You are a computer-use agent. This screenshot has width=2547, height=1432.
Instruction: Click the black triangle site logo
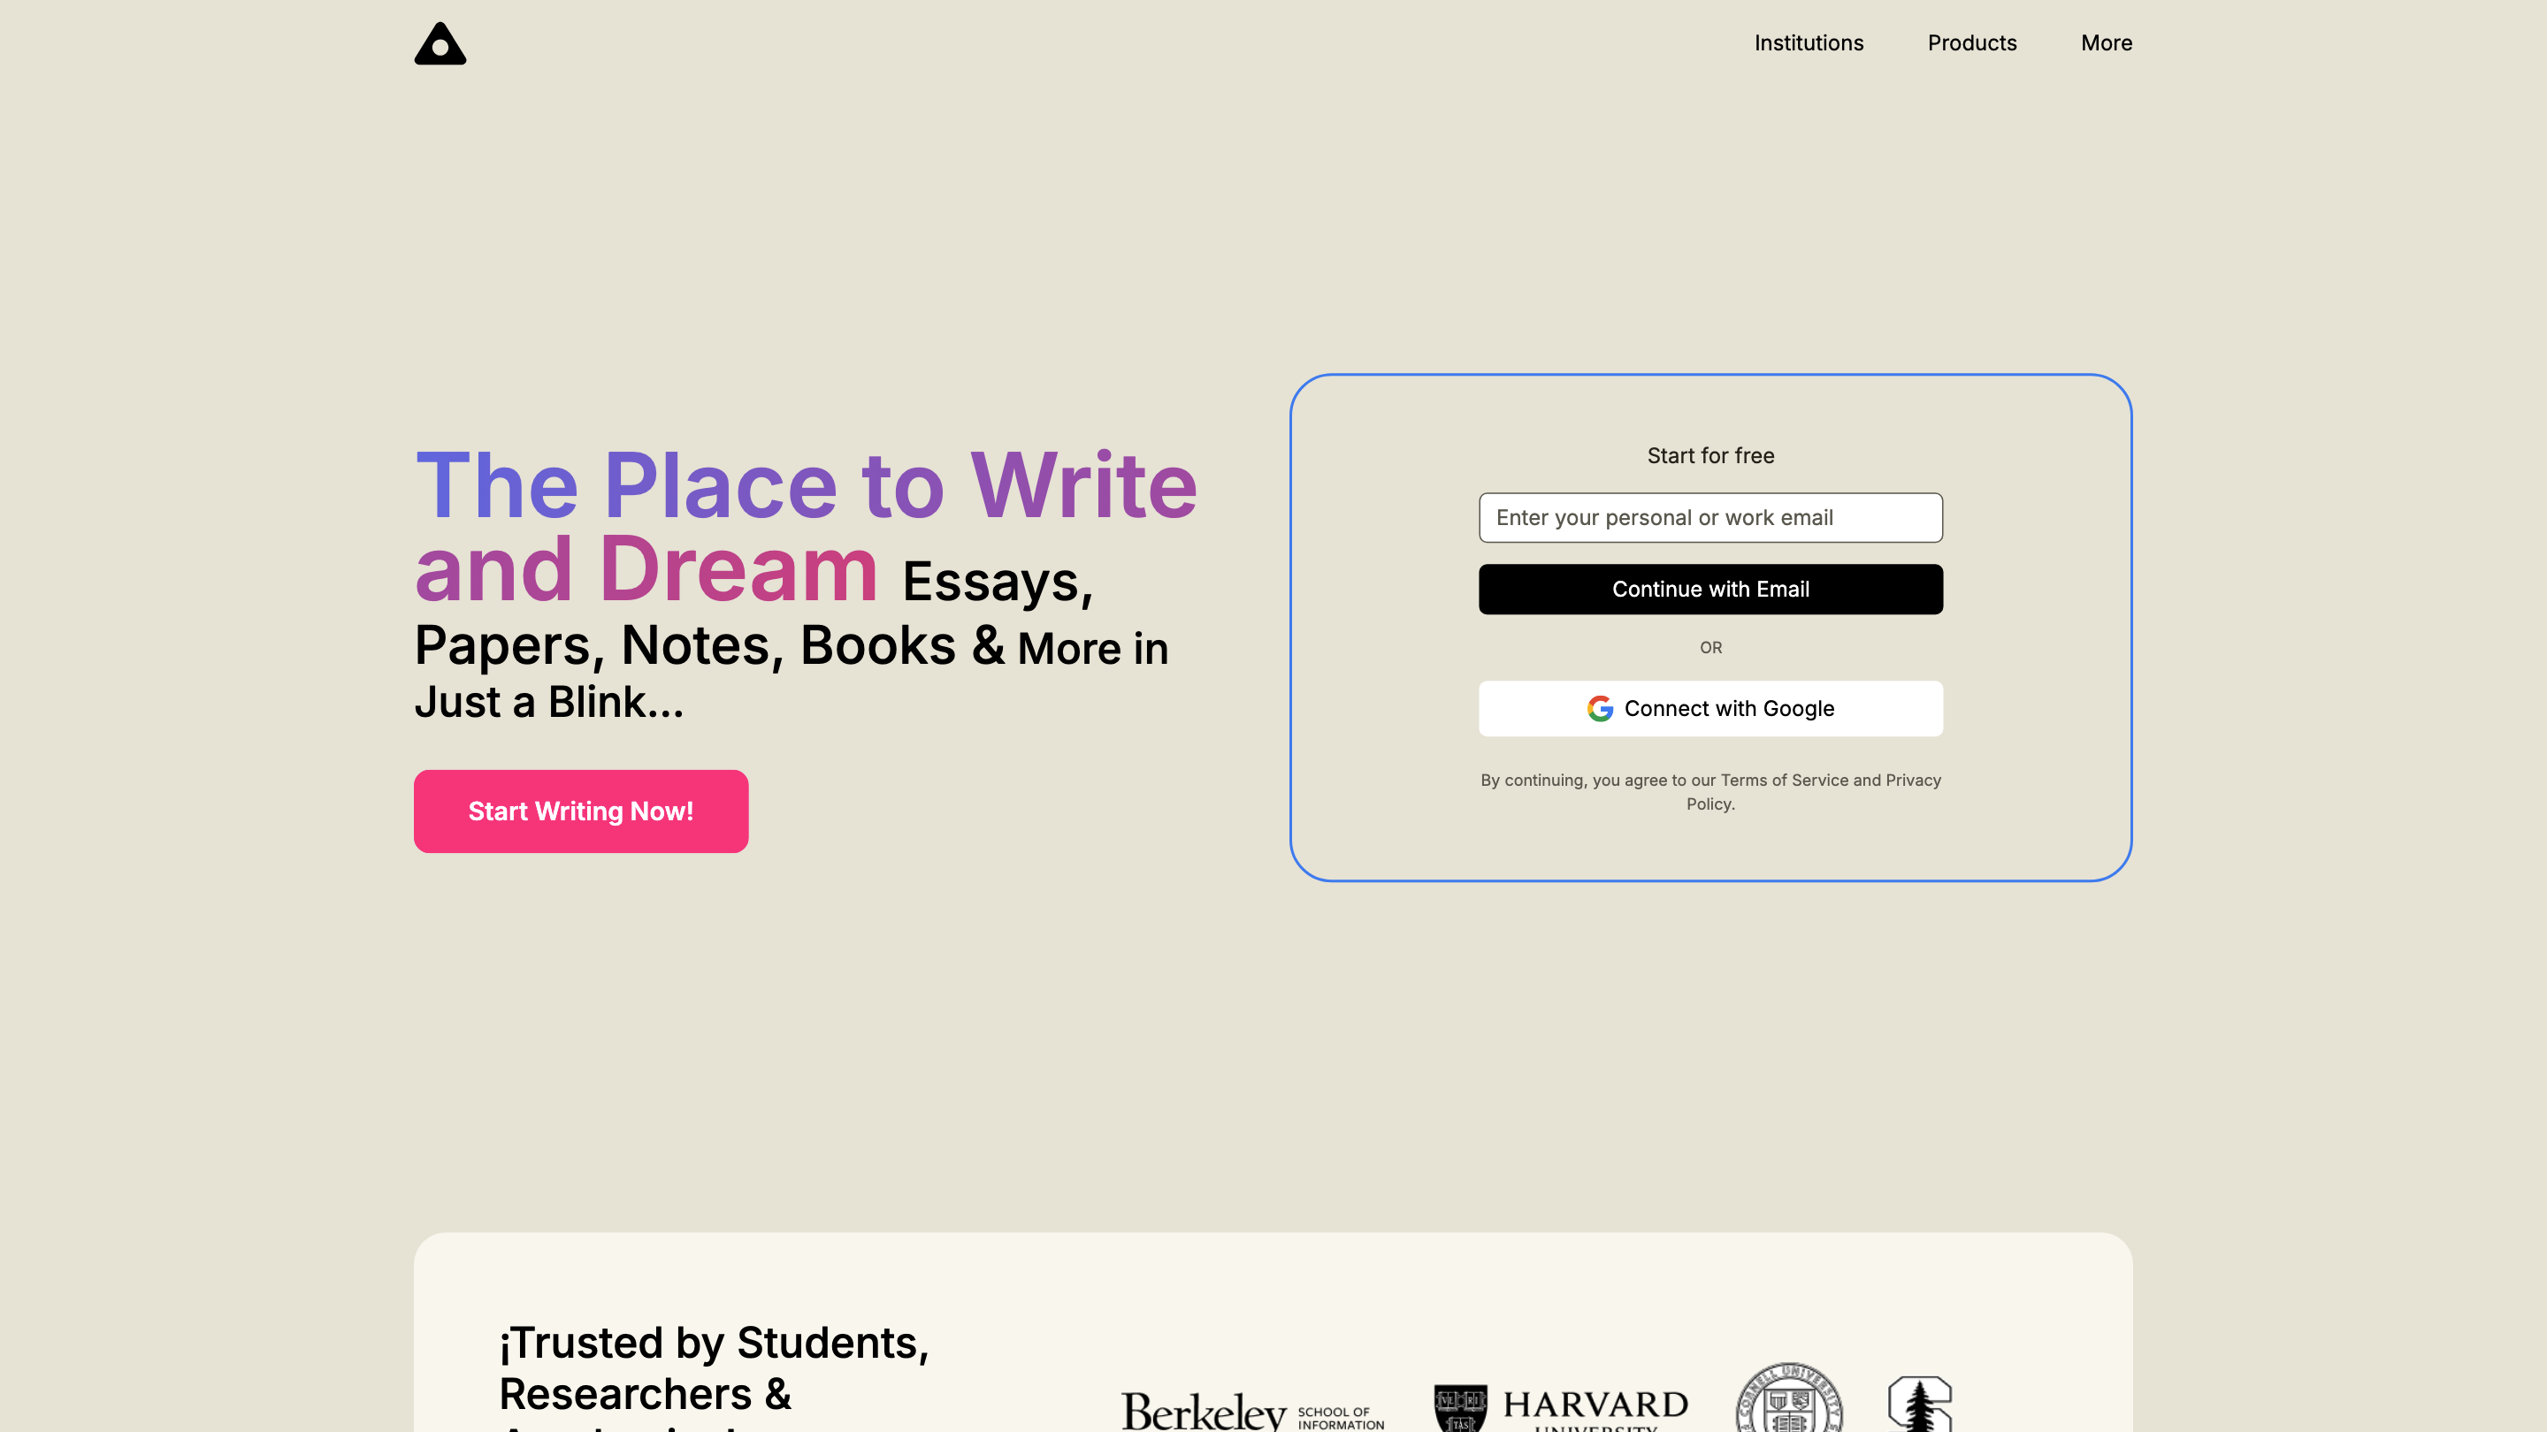pyautogui.click(x=440, y=43)
